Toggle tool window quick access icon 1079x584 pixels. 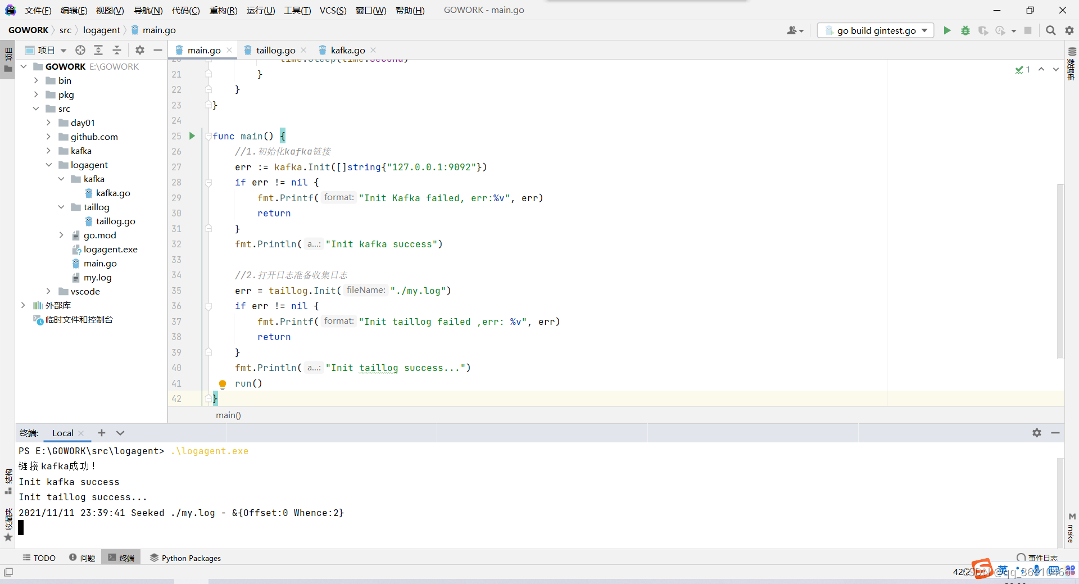tap(8, 572)
